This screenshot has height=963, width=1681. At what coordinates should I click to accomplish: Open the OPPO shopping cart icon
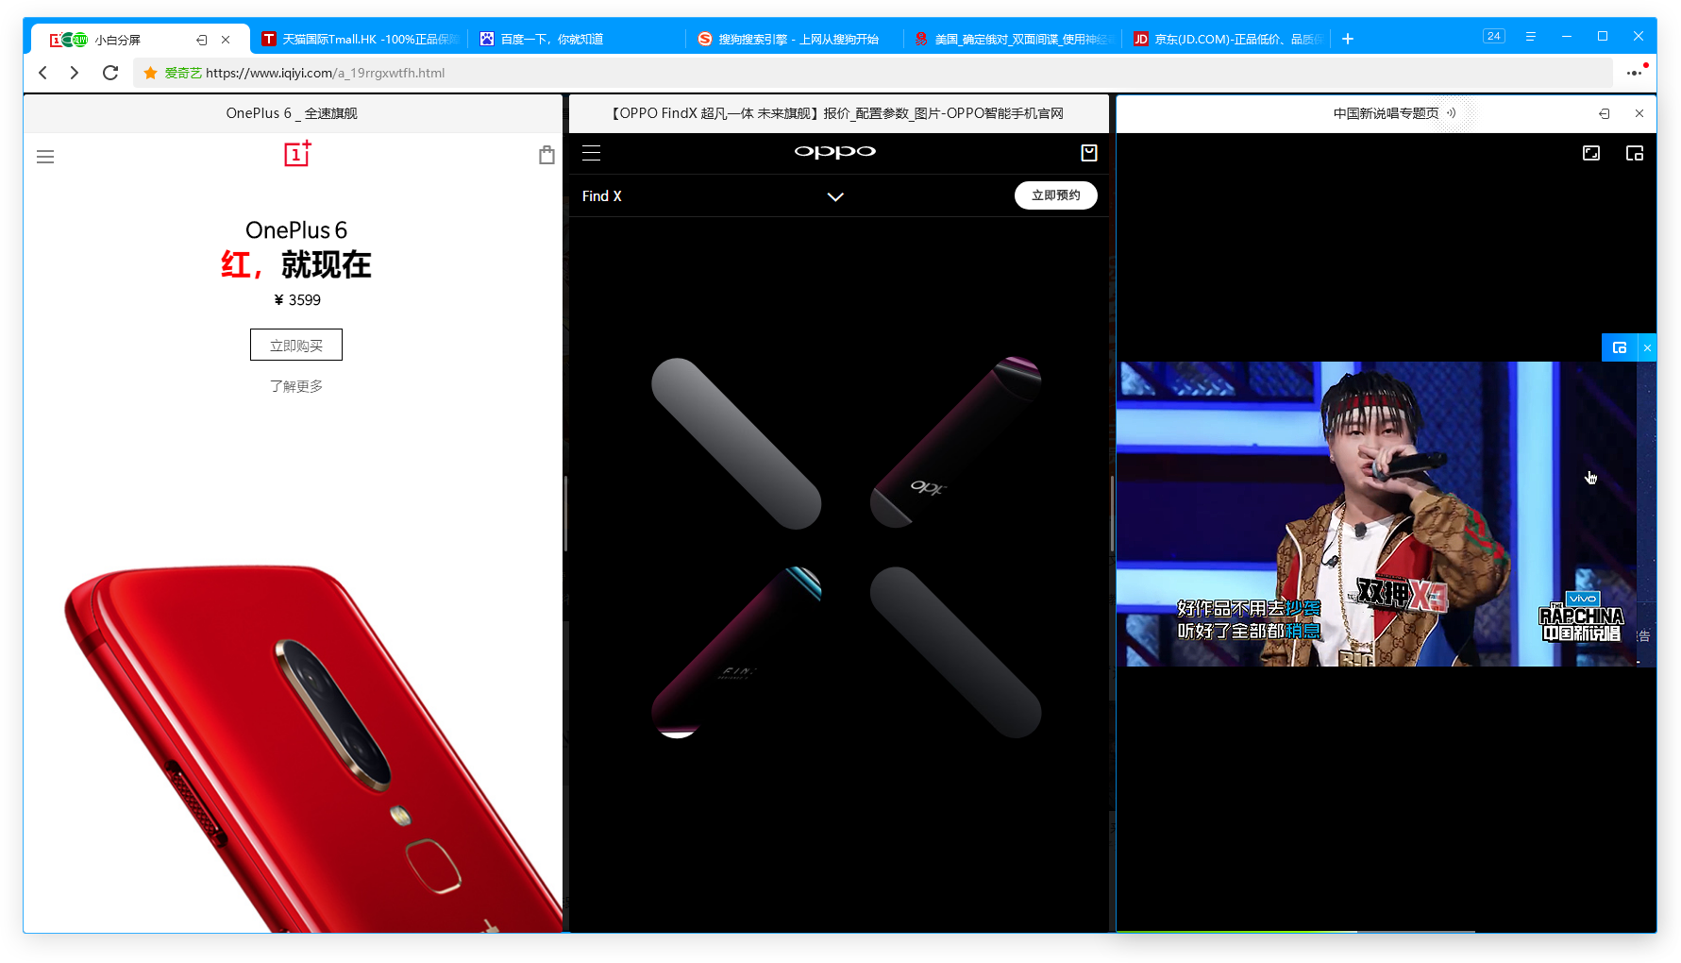(x=1089, y=153)
